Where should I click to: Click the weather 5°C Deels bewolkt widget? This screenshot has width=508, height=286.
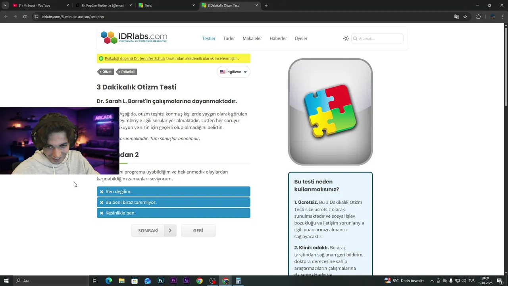[x=404, y=281]
